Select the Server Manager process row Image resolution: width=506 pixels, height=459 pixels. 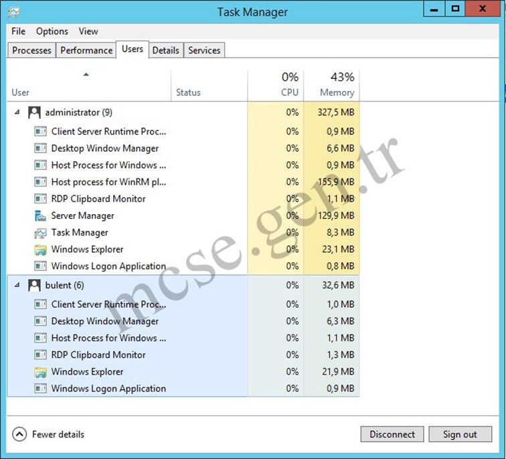pyautogui.click(x=183, y=215)
